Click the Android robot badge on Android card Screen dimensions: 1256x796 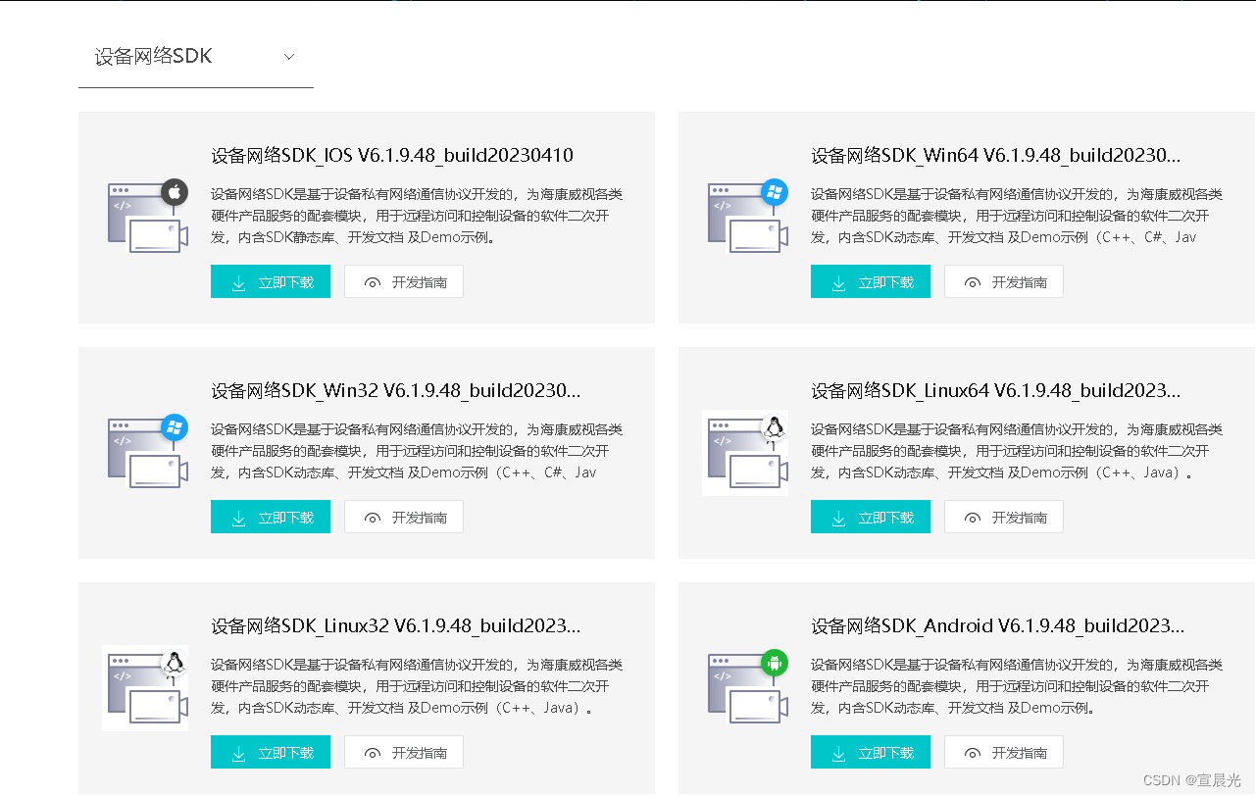coord(775,663)
